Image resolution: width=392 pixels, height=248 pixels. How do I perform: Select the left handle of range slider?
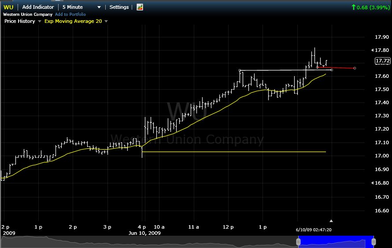[298, 241]
